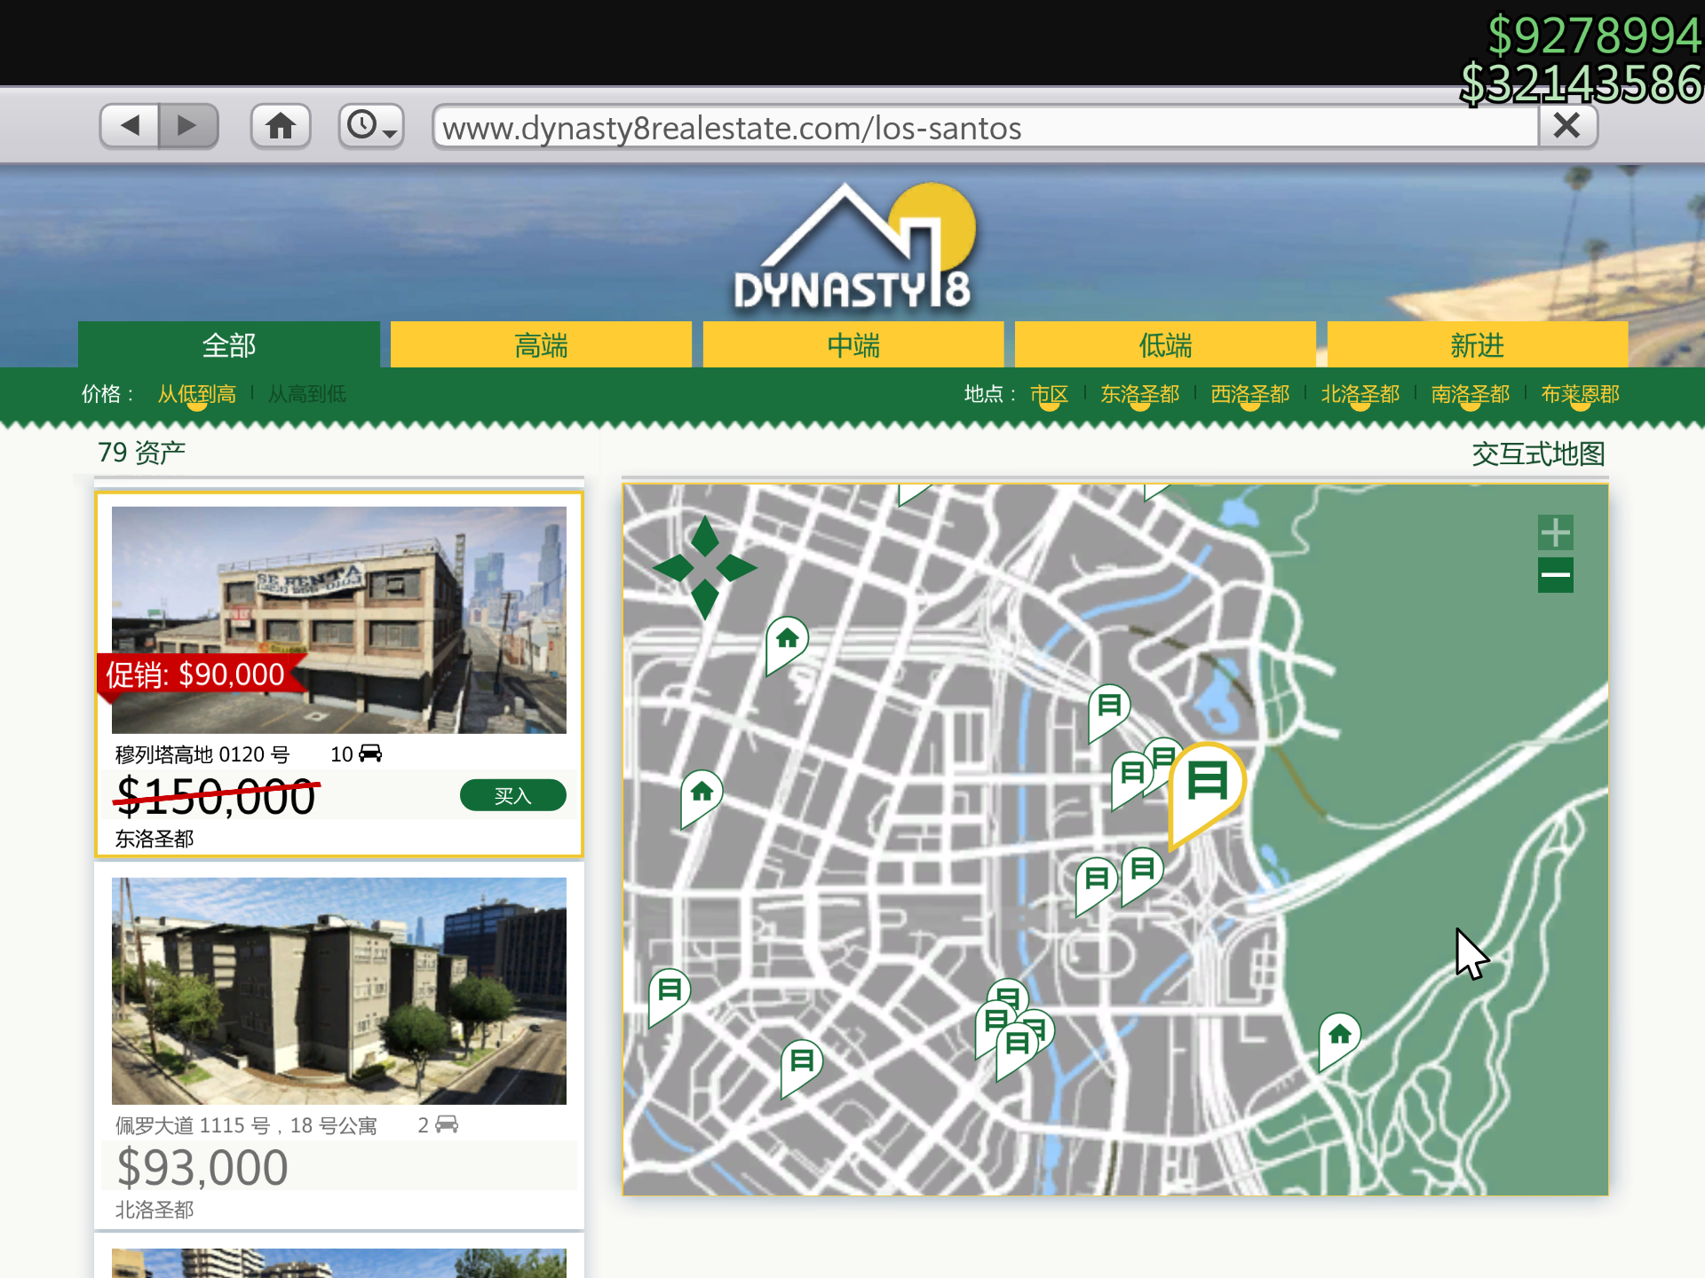Sort price 从低到高
The height and width of the screenshot is (1278, 1705).
click(197, 394)
